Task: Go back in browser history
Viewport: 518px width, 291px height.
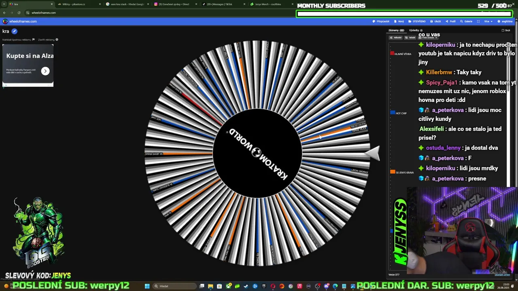Action: [4, 13]
